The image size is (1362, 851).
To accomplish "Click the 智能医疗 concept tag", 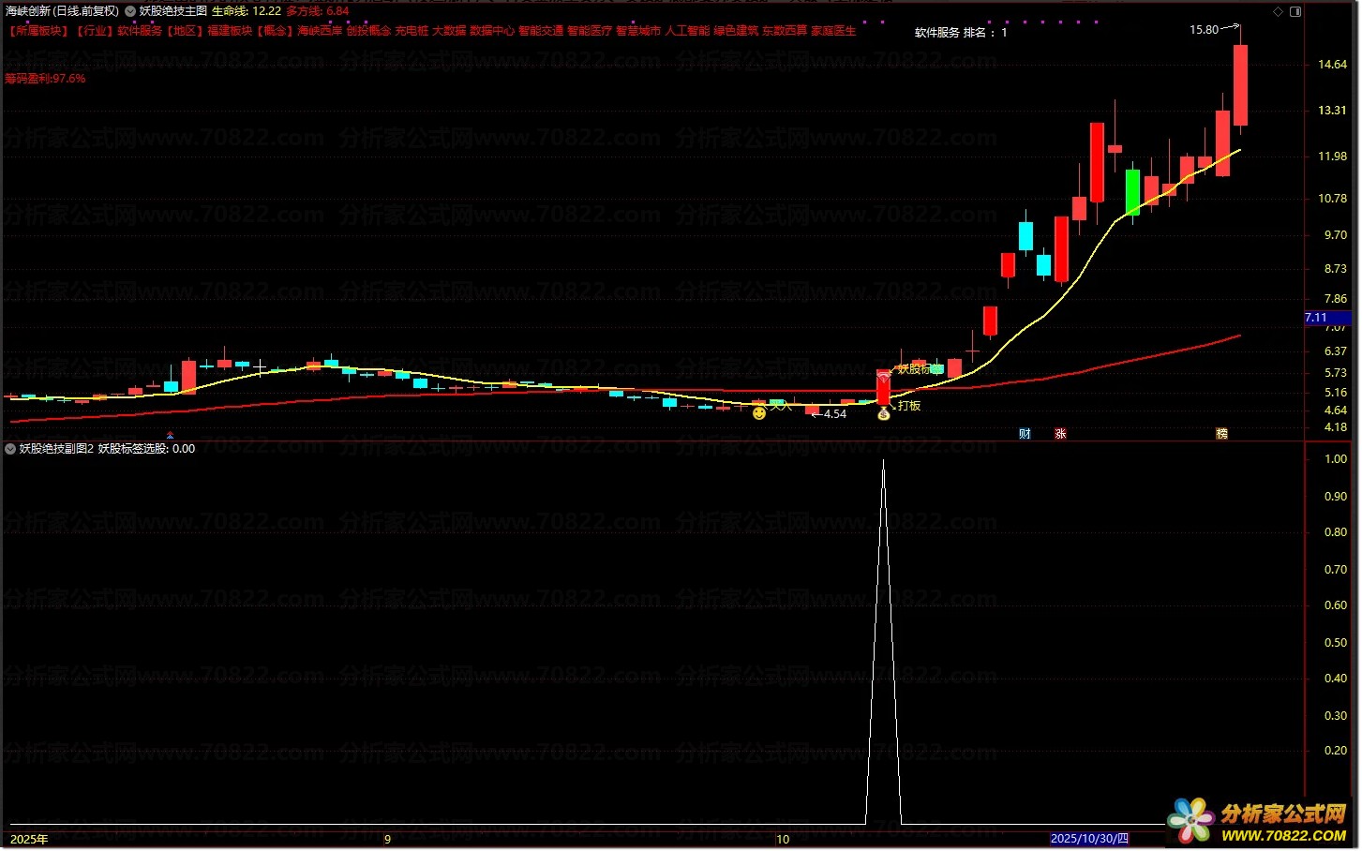I will pos(590,31).
